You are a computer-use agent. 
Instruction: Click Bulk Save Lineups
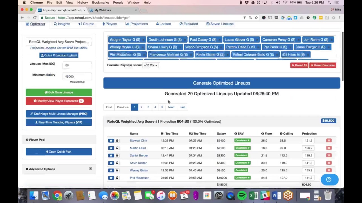[x=59, y=92]
